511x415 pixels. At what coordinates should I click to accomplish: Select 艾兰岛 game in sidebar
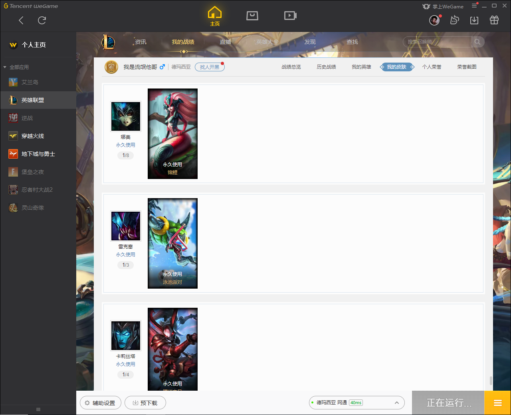click(38, 82)
